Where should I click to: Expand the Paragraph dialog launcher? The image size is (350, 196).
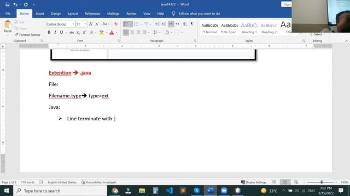click(195, 41)
